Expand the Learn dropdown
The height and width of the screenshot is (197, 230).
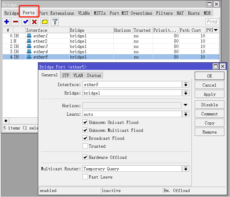186,114
